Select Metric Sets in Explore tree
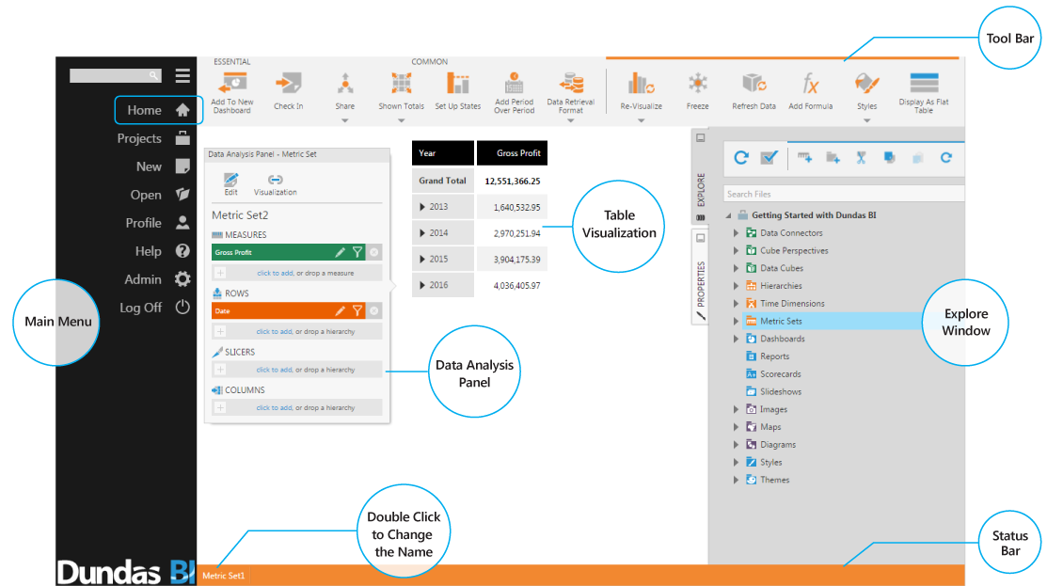This screenshot has height=586, width=1047. pos(781,321)
